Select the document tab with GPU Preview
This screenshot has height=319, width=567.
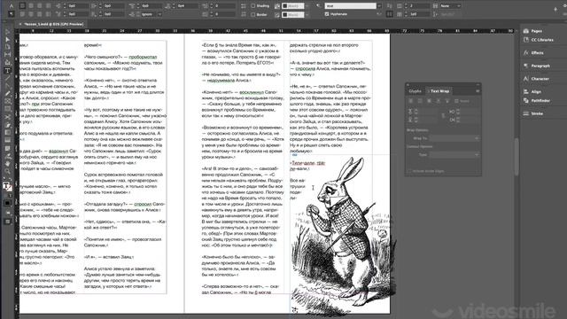(53, 24)
